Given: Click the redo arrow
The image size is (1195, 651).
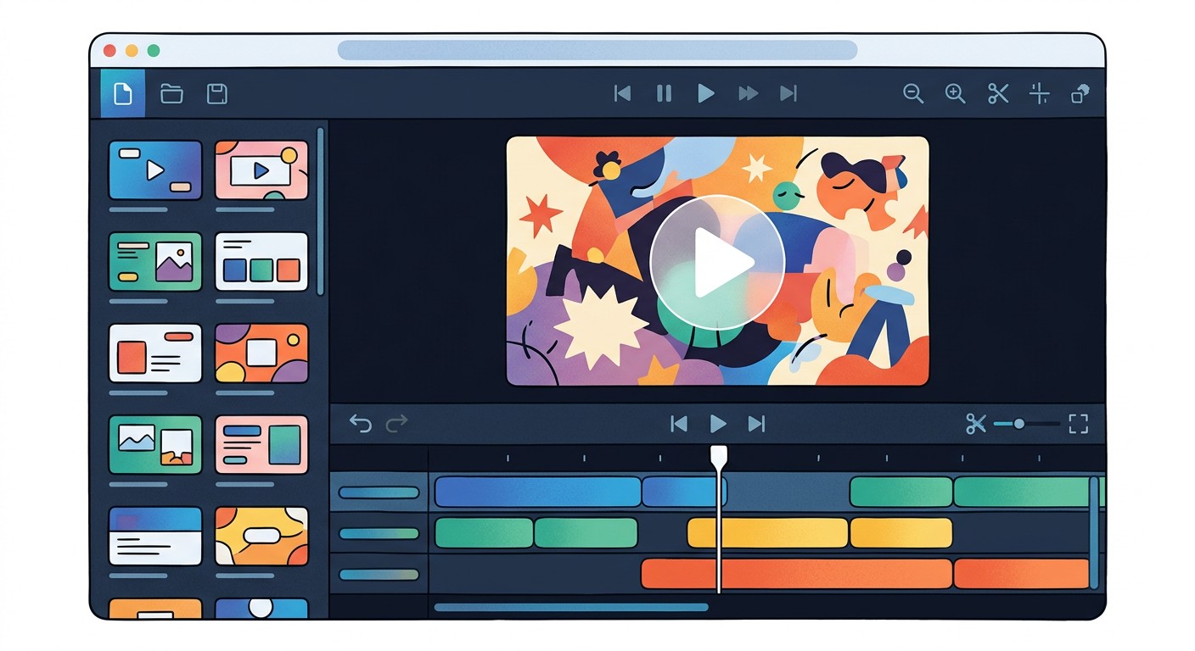Looking at the screenshot, I should 397,423.
